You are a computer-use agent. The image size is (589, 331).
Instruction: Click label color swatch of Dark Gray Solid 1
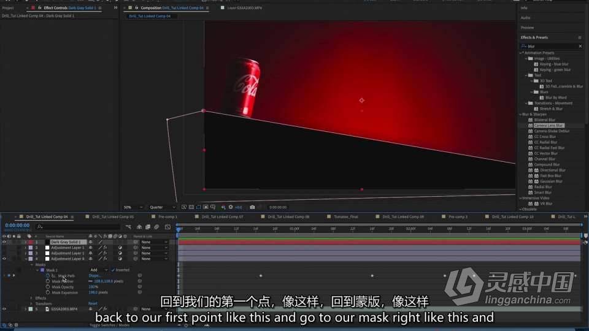coord(31,242)
